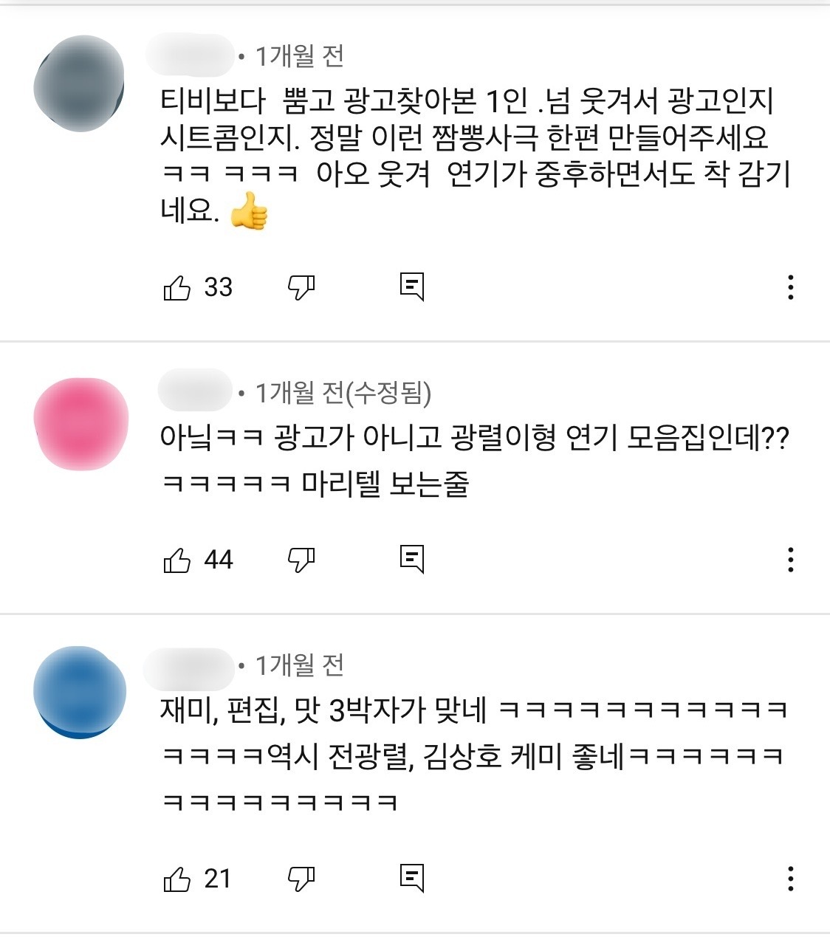
Task: Reply to the comment with 33 likes
Action: (412, 287)
